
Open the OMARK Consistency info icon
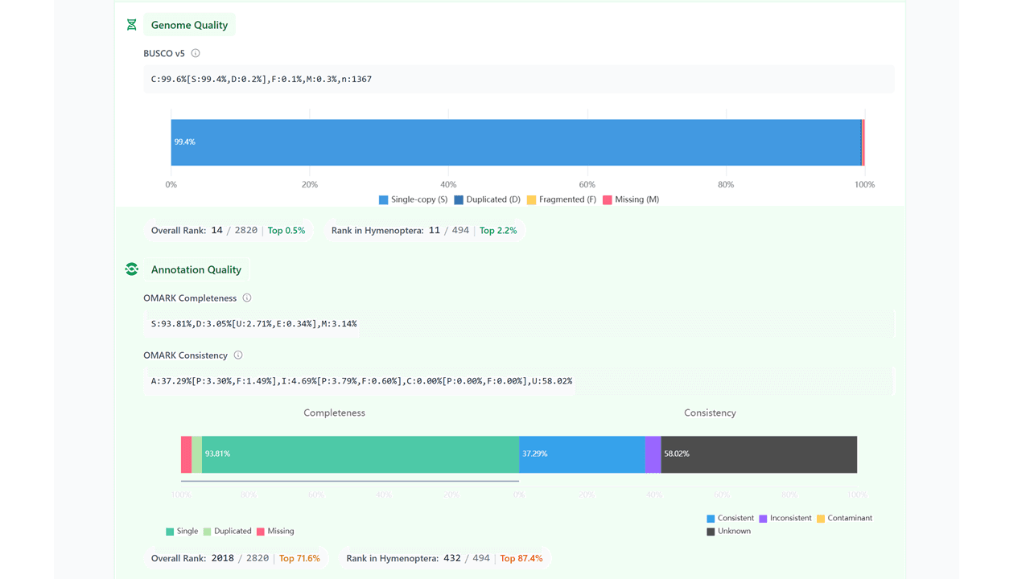pyautogui.click(x=238, y=355)
